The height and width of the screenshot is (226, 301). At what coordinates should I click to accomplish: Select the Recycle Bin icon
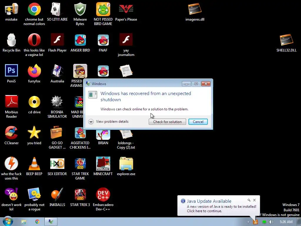coord(11,40)
